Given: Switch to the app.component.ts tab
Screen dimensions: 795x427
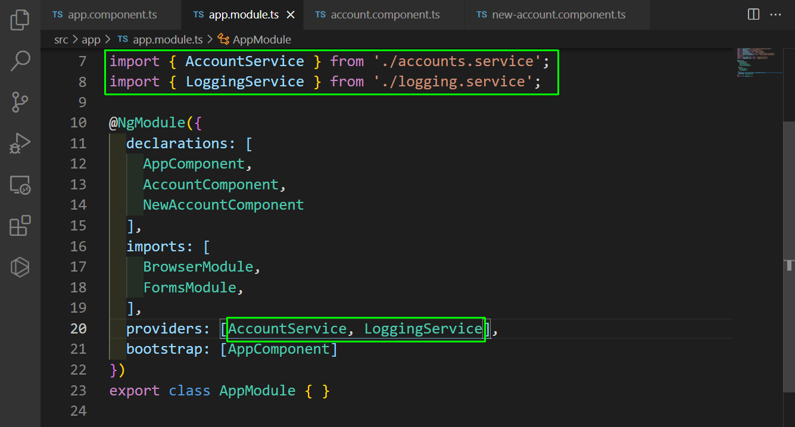Looking at the screenshot, I should (111, 15).
